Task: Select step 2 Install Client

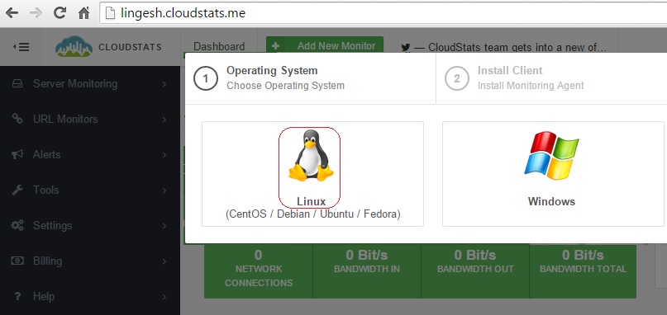Action: 552,78
